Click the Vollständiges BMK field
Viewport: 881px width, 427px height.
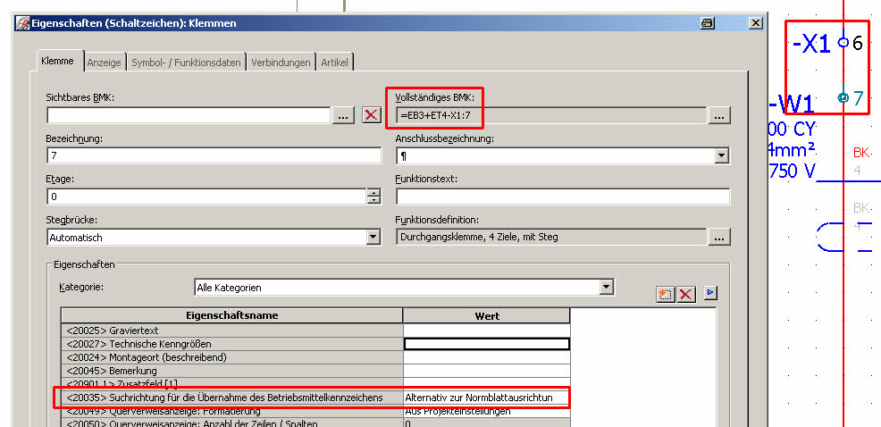[550, 115]
